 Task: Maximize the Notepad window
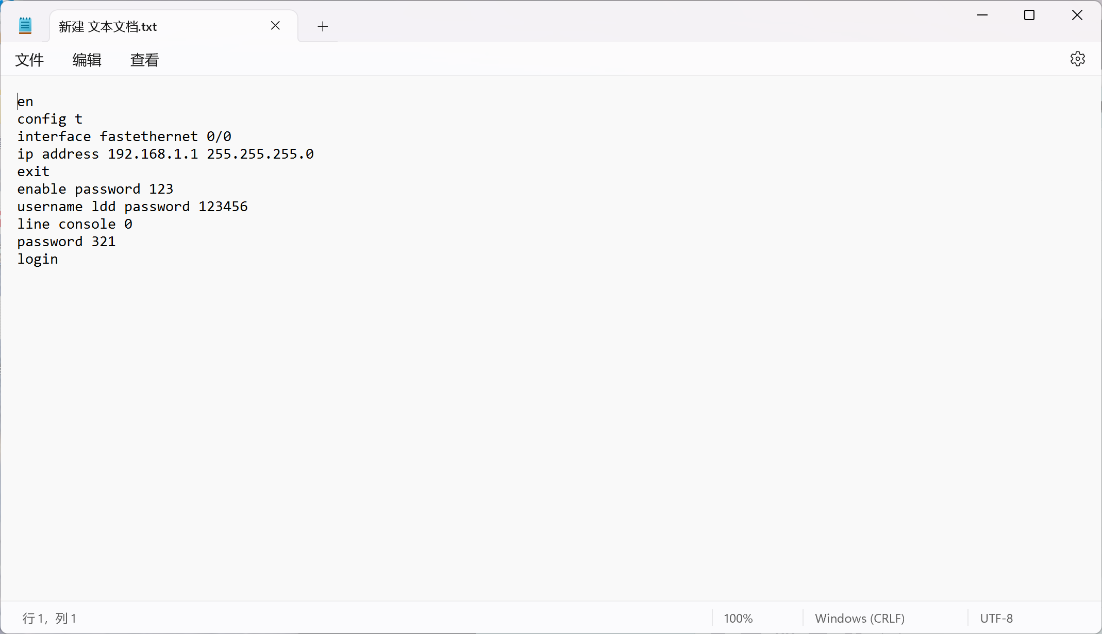click(x=1029, y=15)
